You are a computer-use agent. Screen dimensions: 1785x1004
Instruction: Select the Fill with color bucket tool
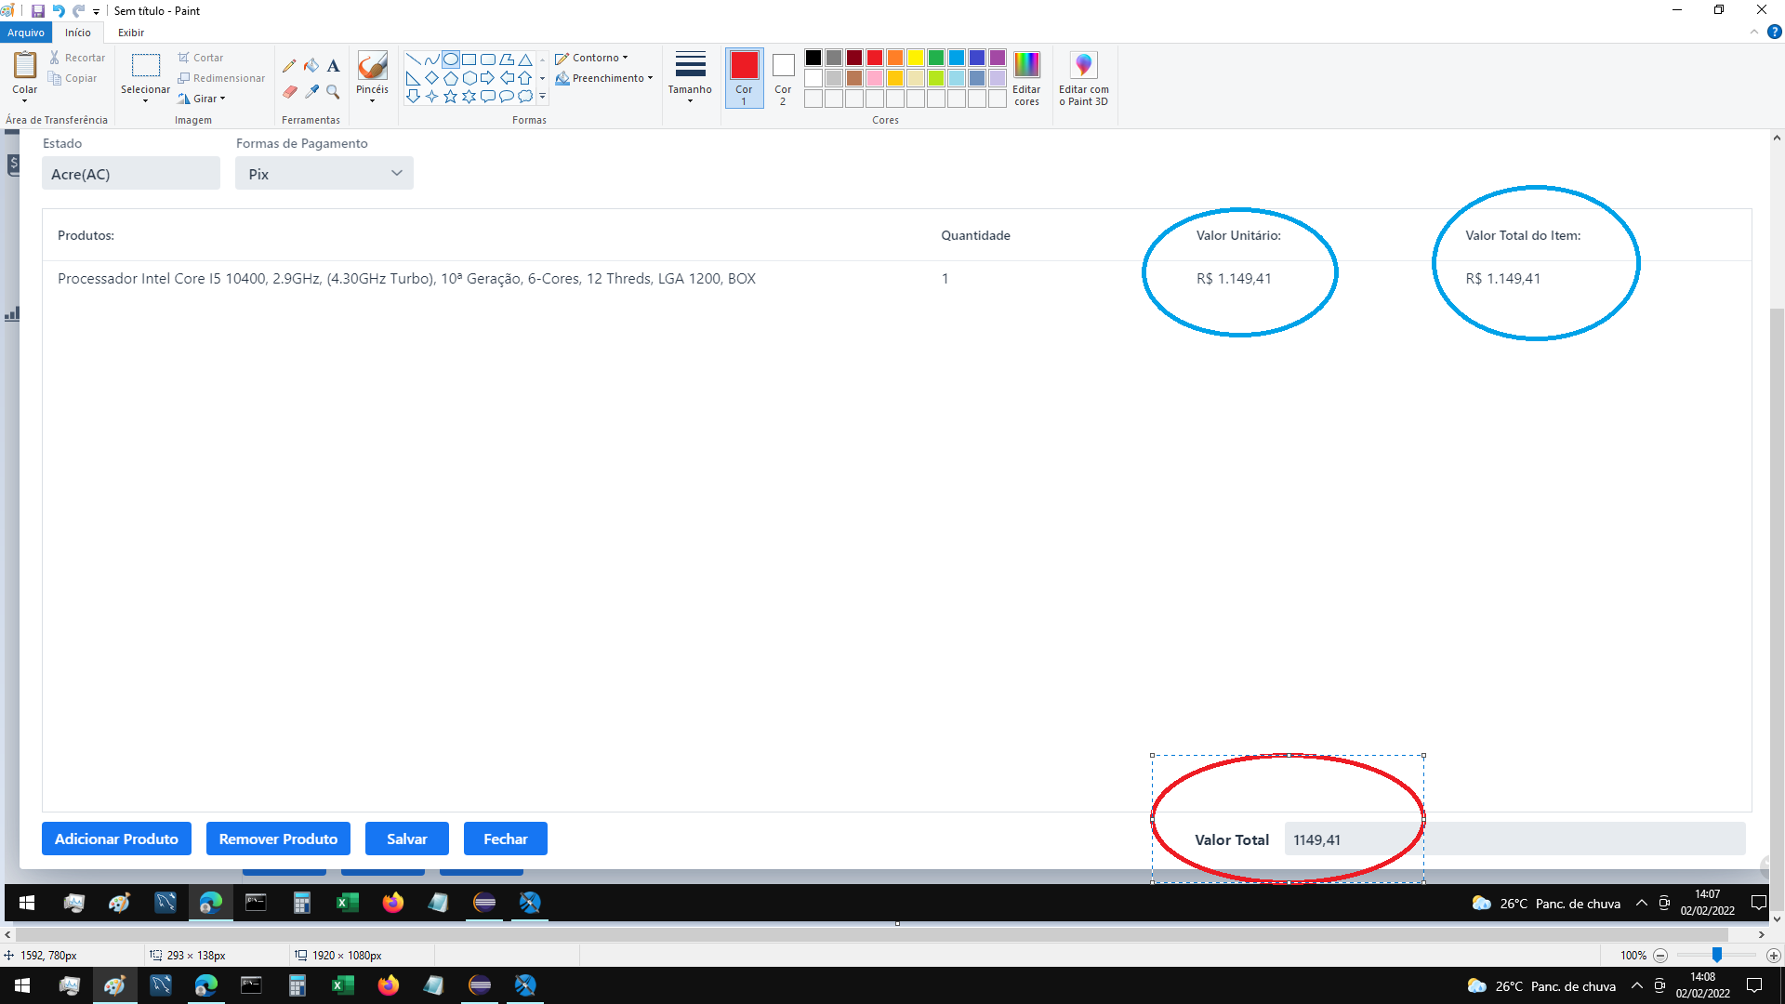(x=311, y=66)
